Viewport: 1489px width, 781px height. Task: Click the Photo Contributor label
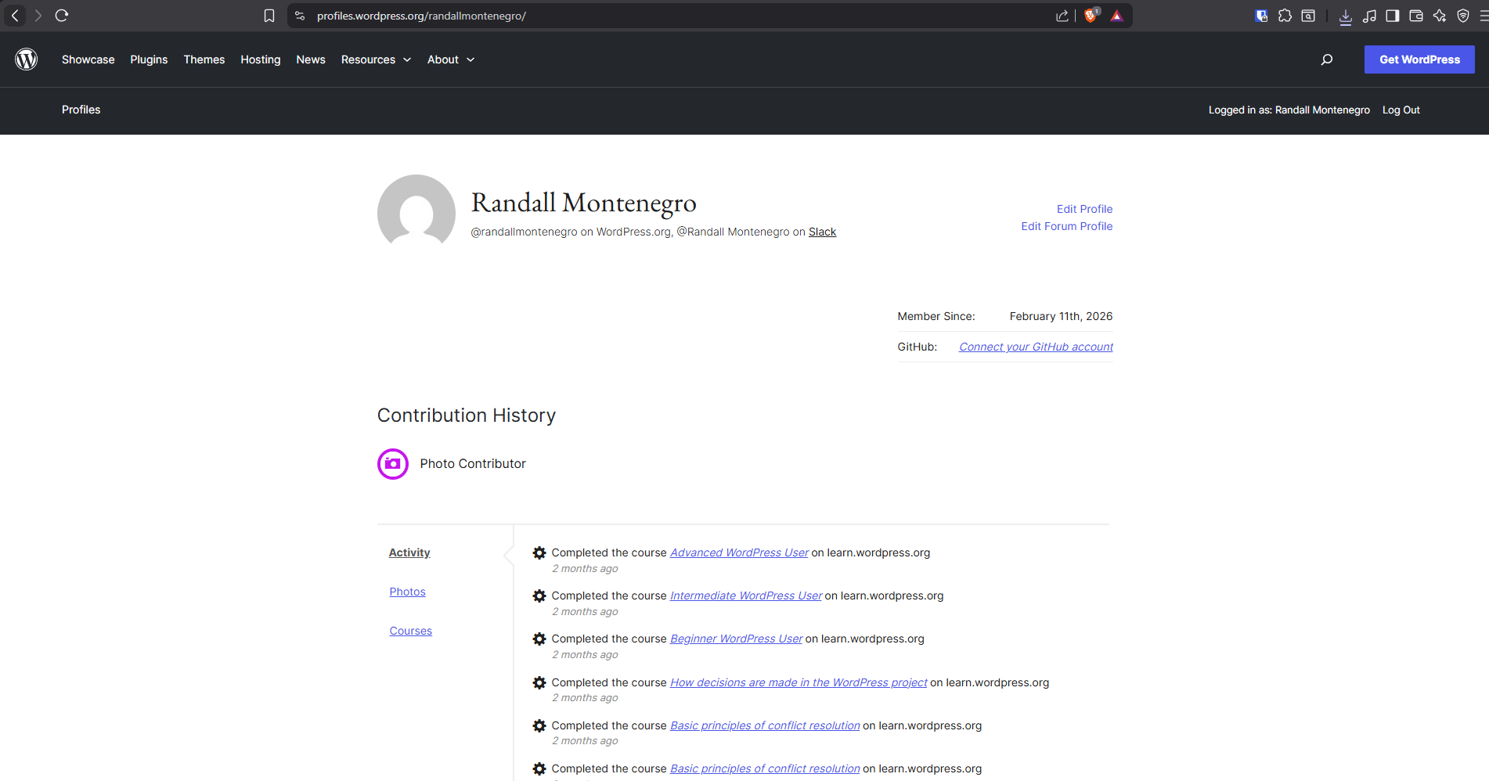(x=473, y=464)
